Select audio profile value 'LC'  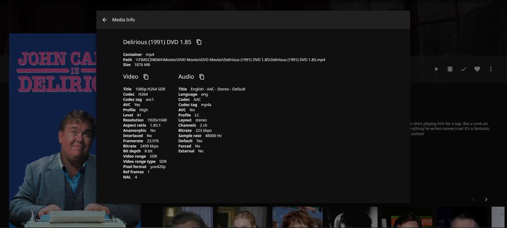[x=197, y=115]
